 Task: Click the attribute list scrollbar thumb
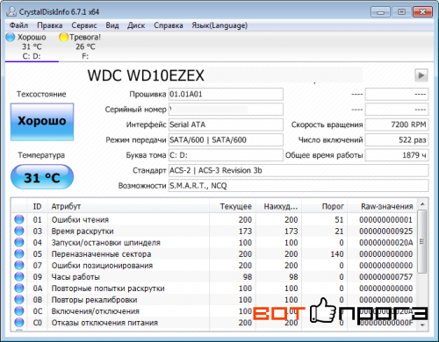coord(422,241)
